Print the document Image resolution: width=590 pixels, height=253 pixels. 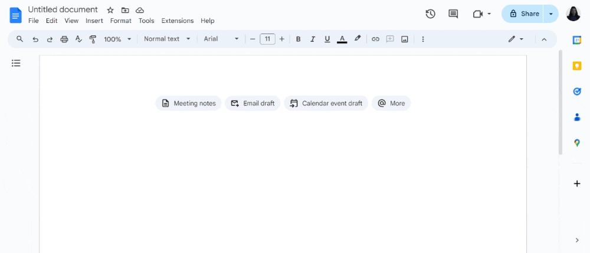click(x=64, y=39)
